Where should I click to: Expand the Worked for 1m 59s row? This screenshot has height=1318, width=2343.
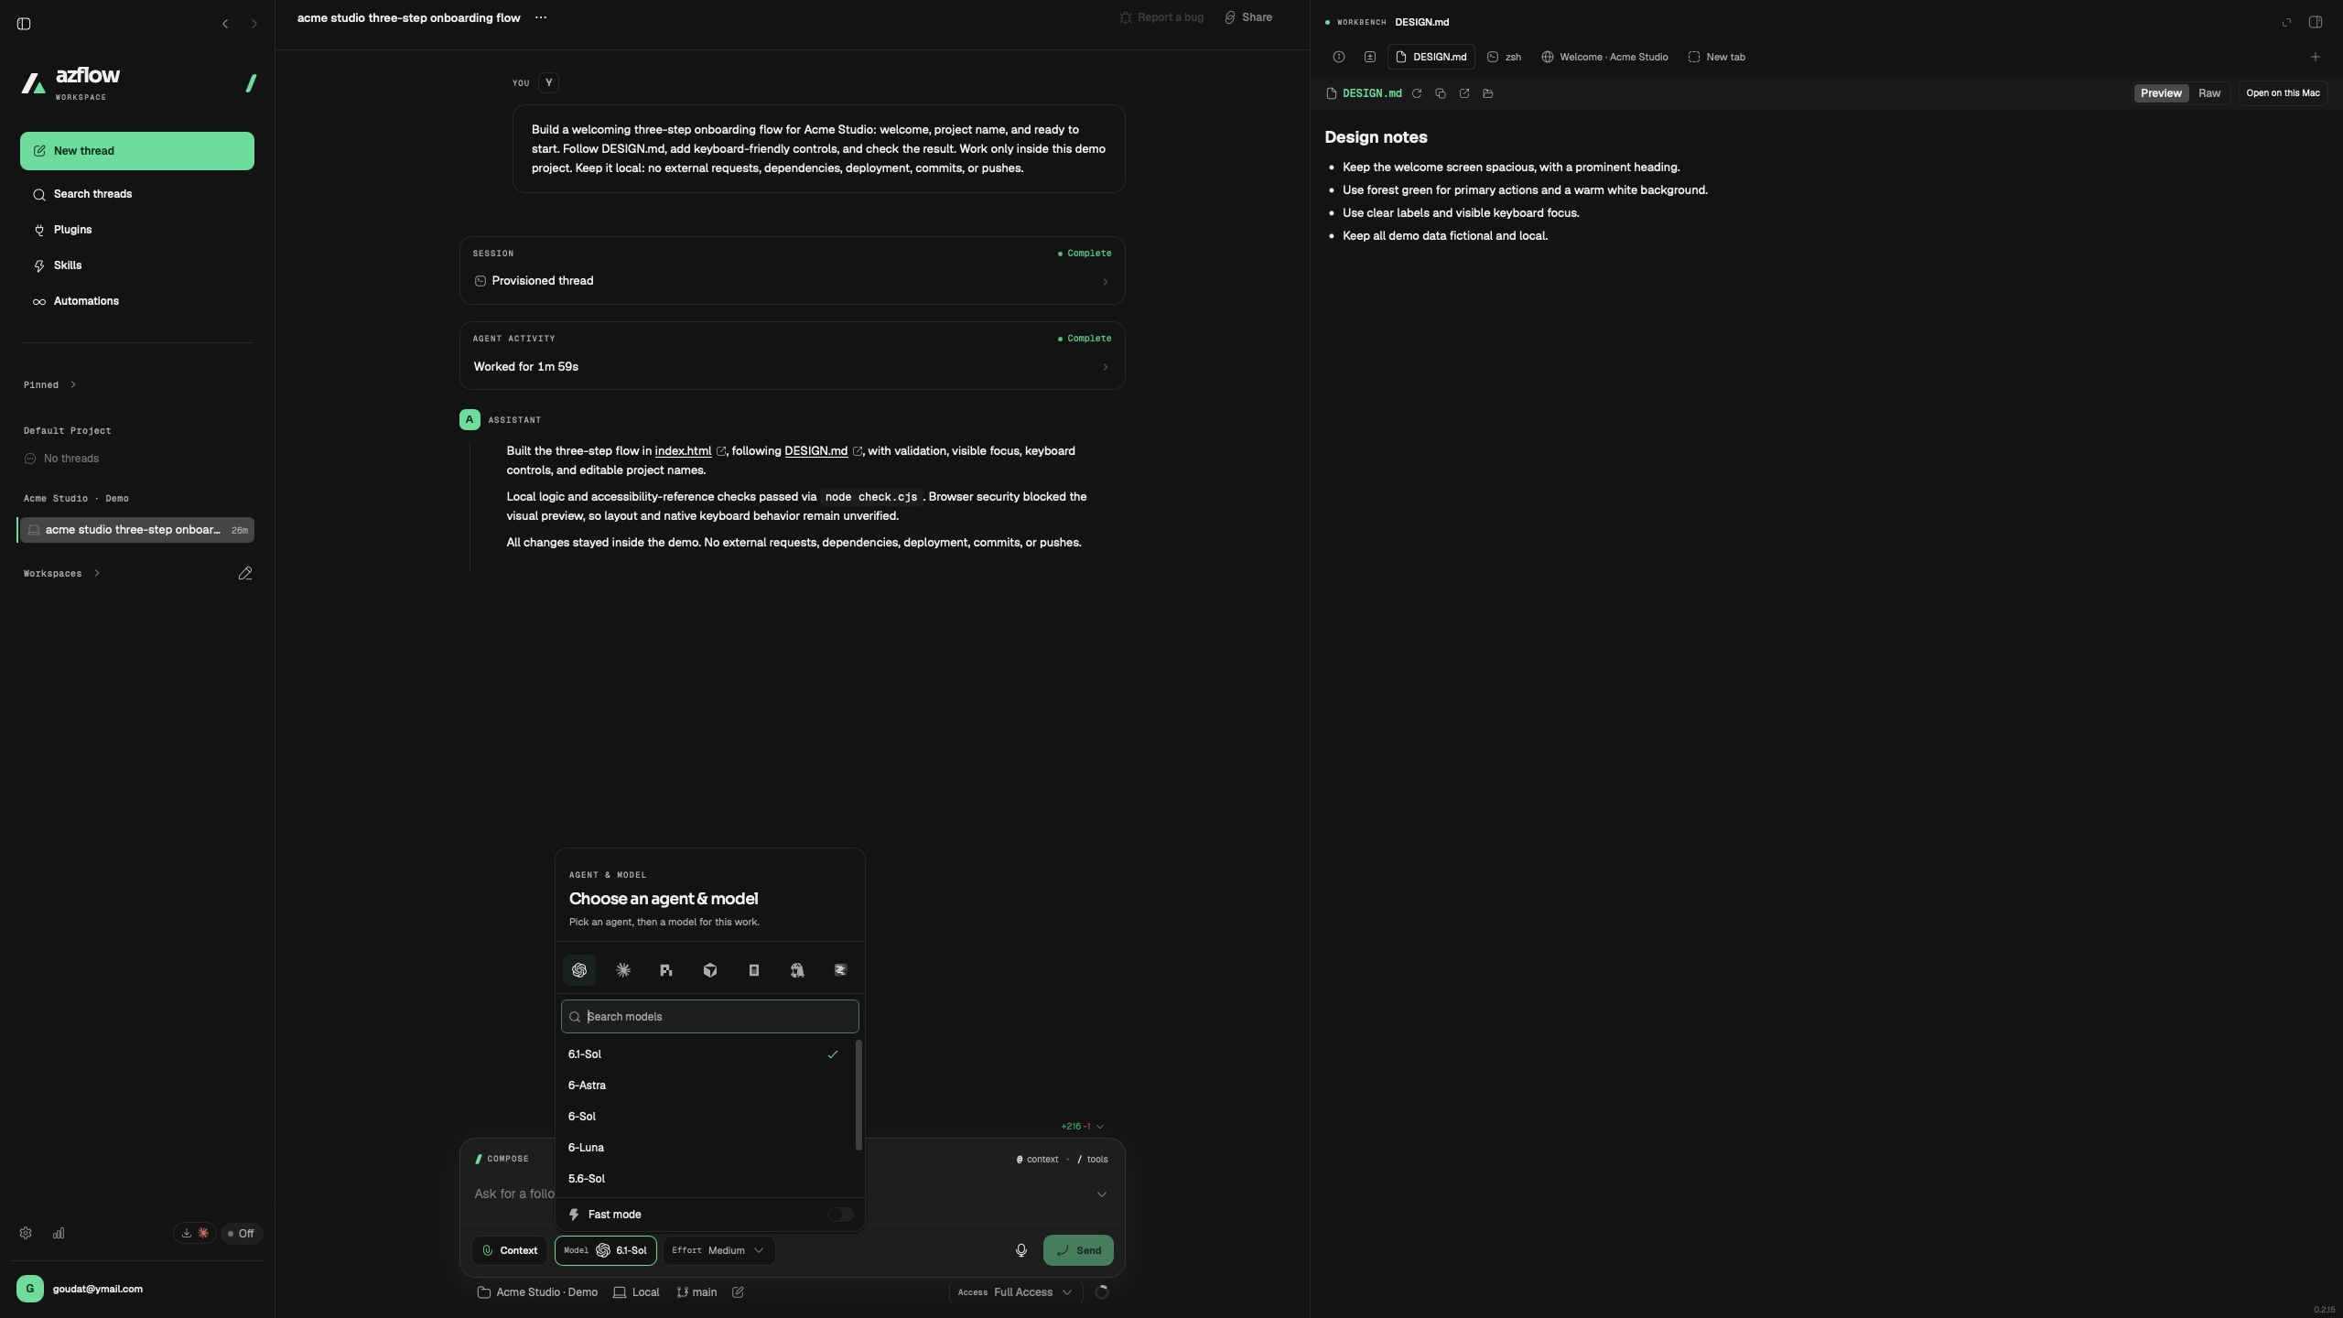click(x=793, y=367)
